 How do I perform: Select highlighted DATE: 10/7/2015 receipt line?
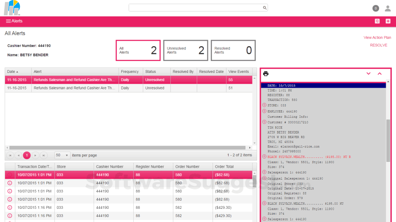pos(323,86)
